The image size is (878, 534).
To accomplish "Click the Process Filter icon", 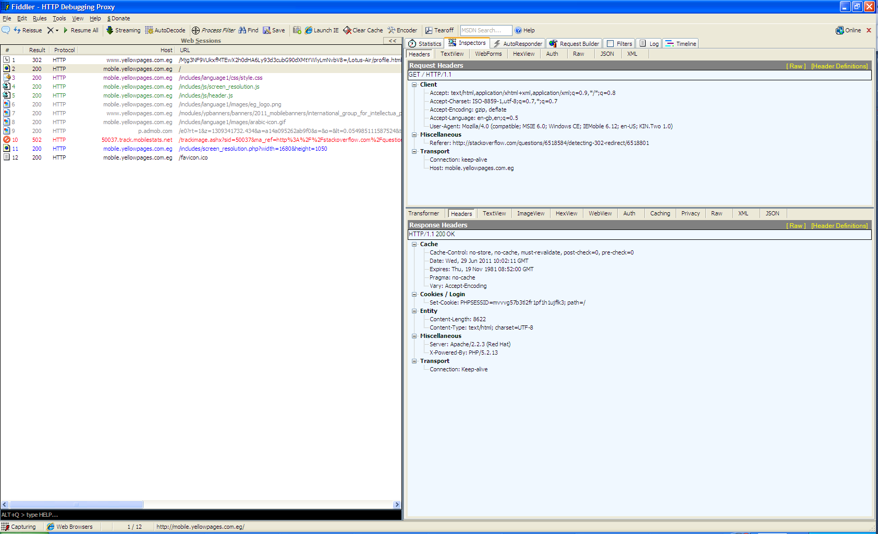I will coord(196,30).
